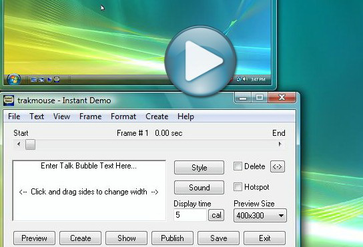Viewport: 363px width, 247px height.
Task: Open the Create menu
Action: coord(157,117)
